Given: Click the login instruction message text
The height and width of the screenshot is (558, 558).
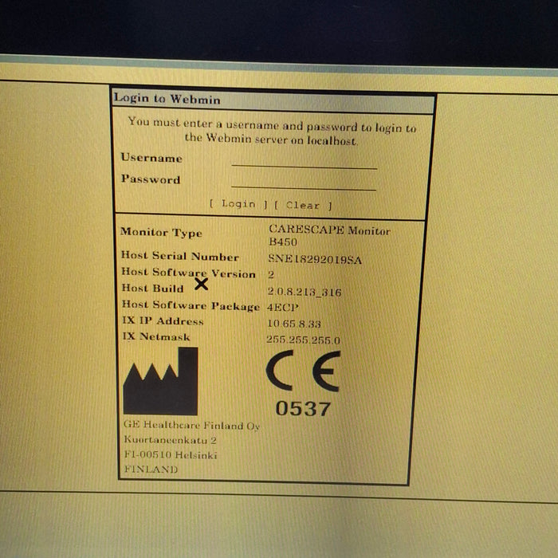Looking at the screenshot, I should (x=272, y=131).
